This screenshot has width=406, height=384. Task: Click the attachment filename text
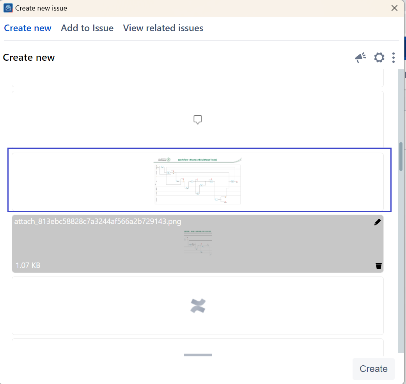(98, 222)
